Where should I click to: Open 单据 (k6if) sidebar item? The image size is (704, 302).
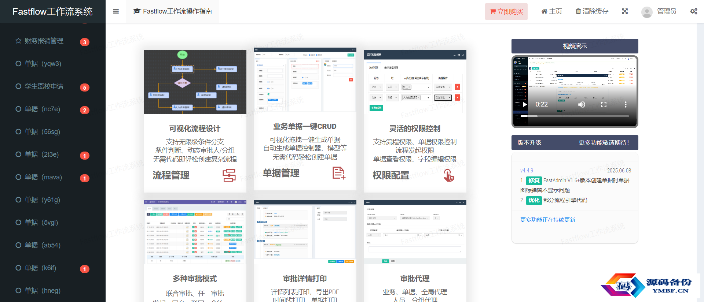coord(53,268)
